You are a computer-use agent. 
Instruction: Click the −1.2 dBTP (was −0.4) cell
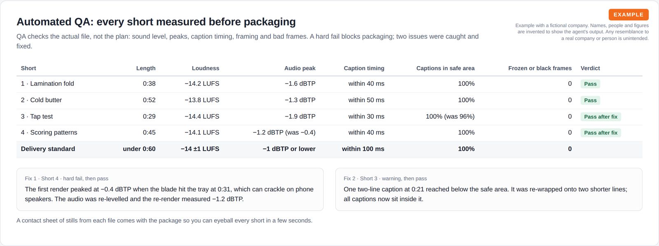pos(284,132)
